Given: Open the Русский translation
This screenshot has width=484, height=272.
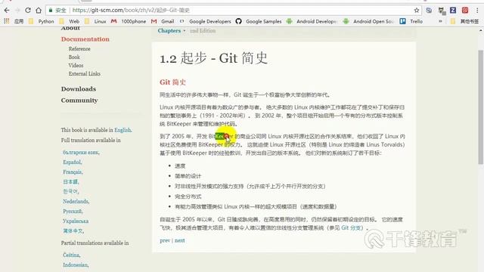Looking at the screenshot, I should 73,212.
